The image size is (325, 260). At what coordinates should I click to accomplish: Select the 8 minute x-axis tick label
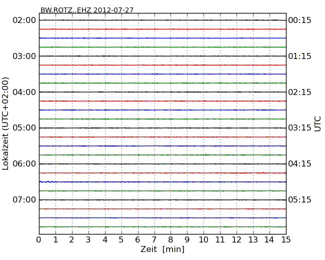pyautogui.click(x=170, y=239)
